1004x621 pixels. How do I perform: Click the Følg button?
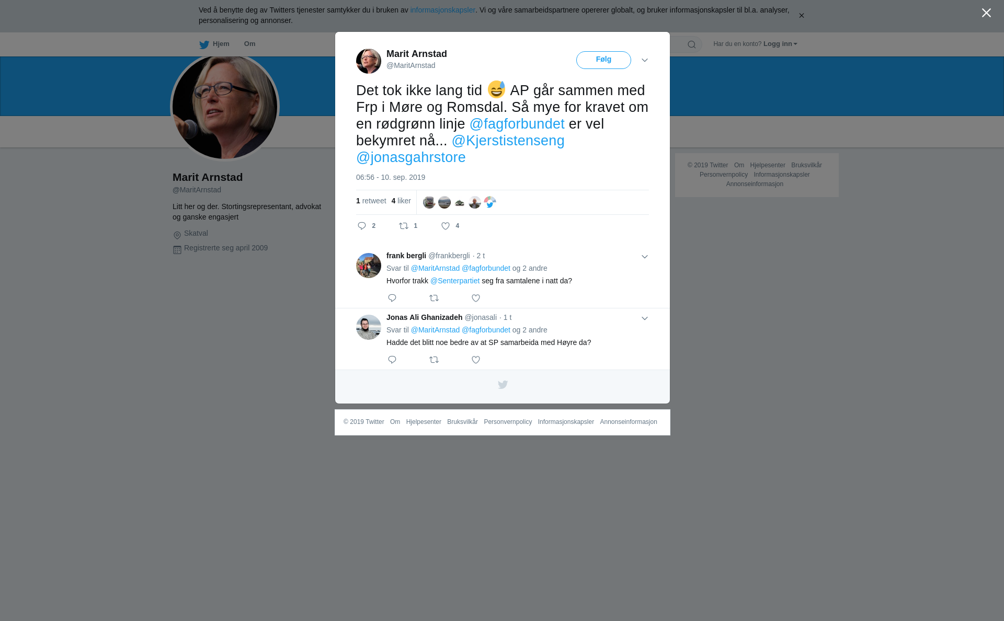[x=603, y=60]
